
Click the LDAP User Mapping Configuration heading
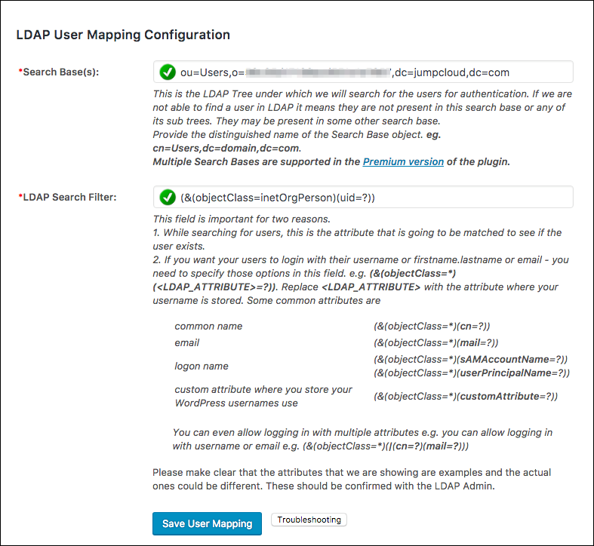pos(123,35)
